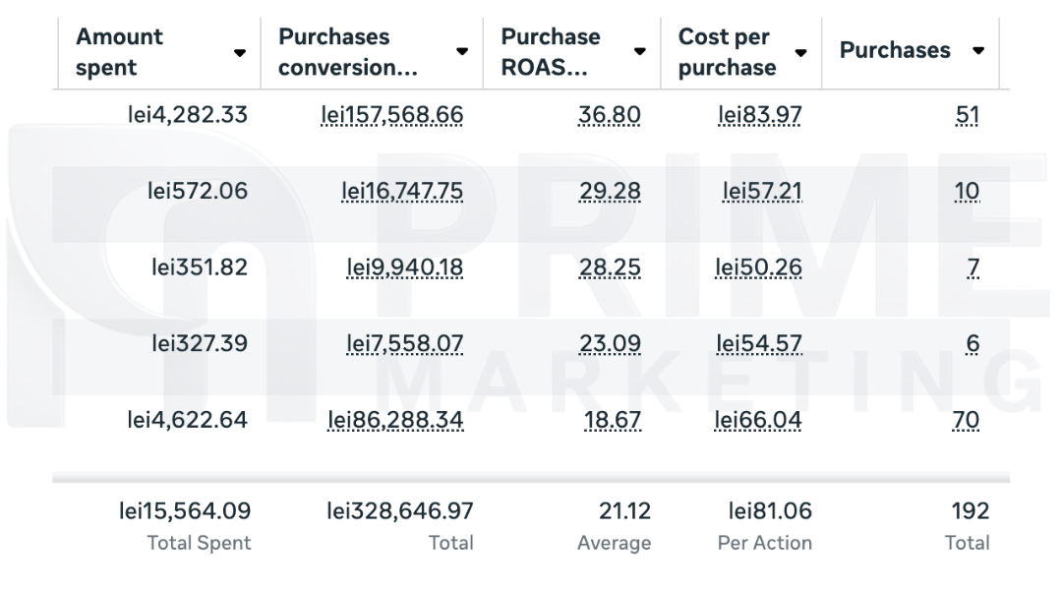The image size is (1062, 590).
Task: Click the 51 purchases value
Action: [x=968, y=116]
